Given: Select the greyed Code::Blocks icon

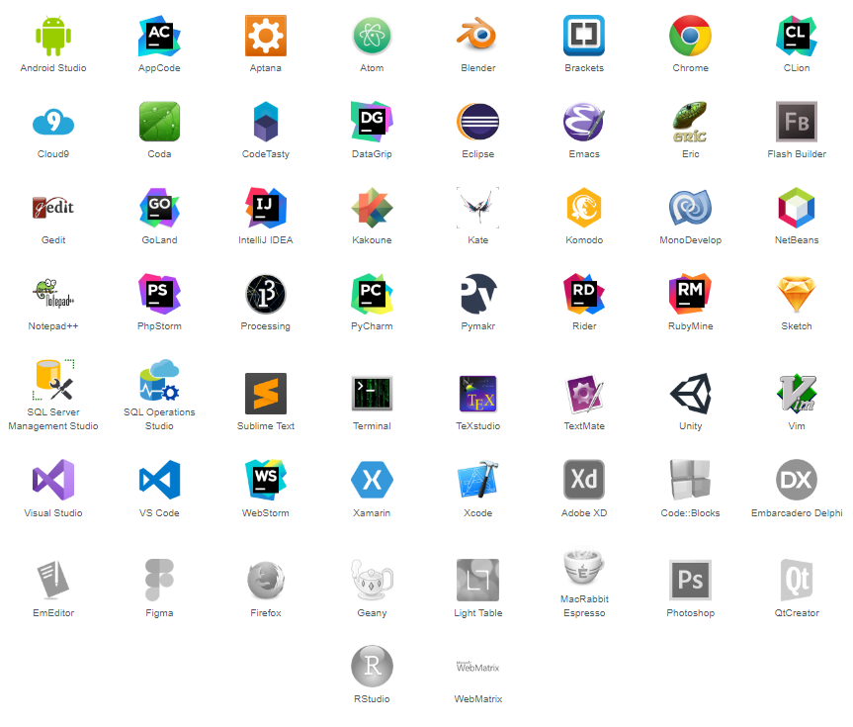Looking at the screenshot, I should pyautogui.click(x=690, y=480).
